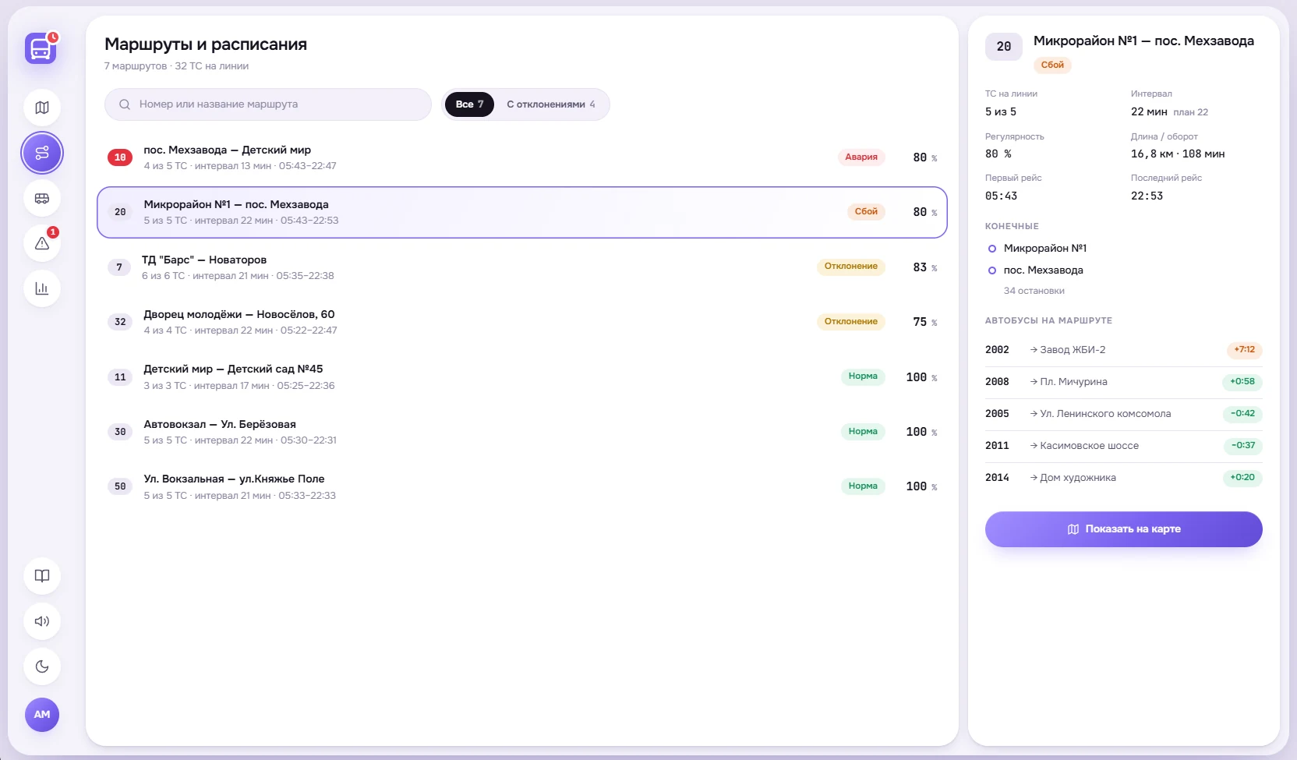Select bus 2011 heading to Касимовское шоссе
Image resolution: width=1297 pixels, height=760 pixels.
(1123, 446)
